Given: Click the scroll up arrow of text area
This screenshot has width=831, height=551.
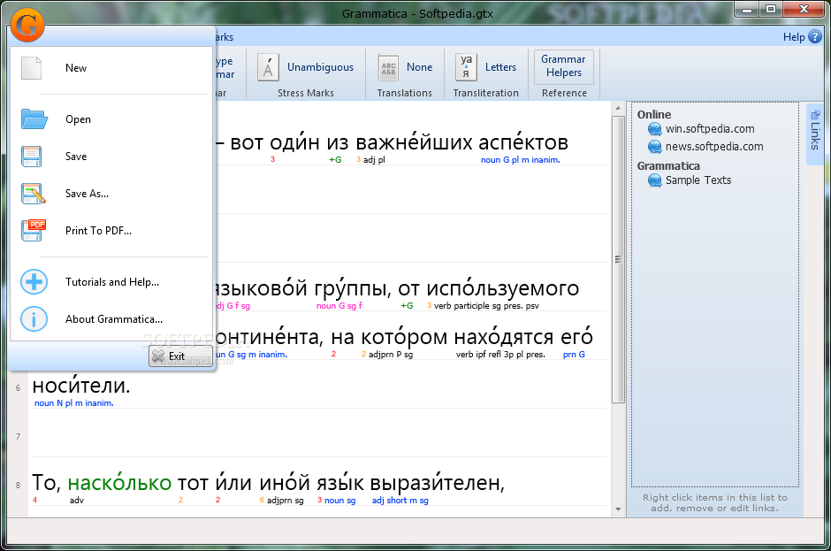Looking at the screenshot, I should click(x=618, y=108).
